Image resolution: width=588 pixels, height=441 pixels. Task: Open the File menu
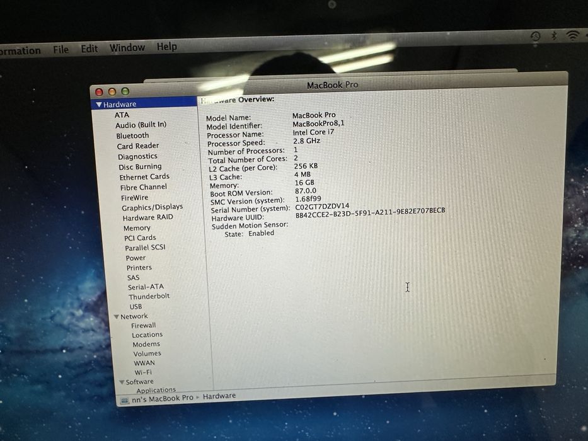(x=61, y=49)
